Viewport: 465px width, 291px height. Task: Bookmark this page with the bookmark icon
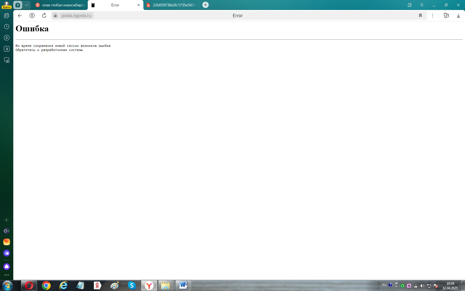420,16
